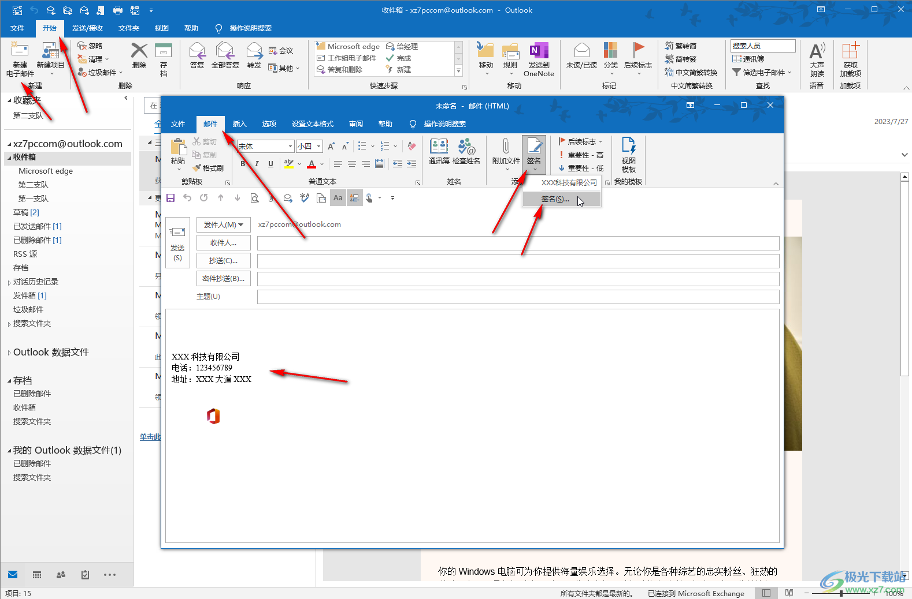This screenshot has height=599, width=912.
Task: Choose the 签名(S)... menu entry
Action: 562,199
